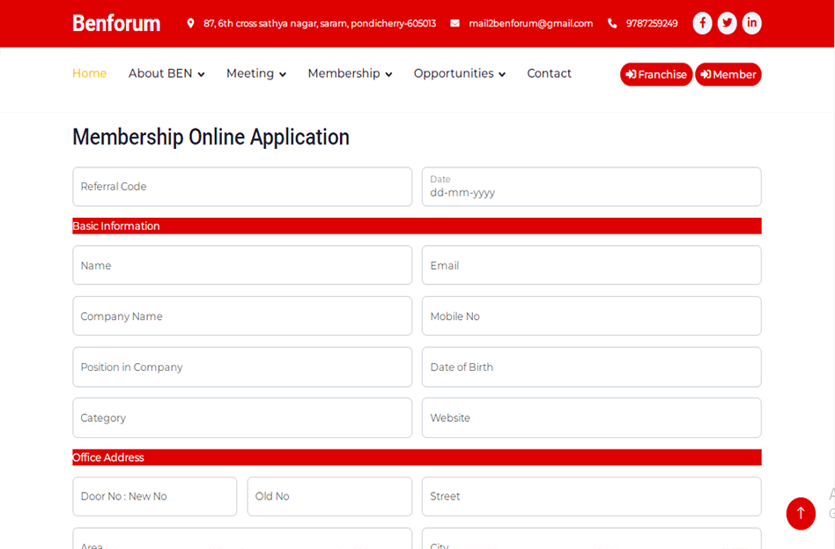The height and width of the screenshot is (549, 835).
Task: Focus the Date of Birth field
Action: click(592, 367)
